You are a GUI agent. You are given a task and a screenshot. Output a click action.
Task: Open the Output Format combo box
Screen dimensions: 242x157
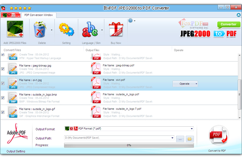129,129
